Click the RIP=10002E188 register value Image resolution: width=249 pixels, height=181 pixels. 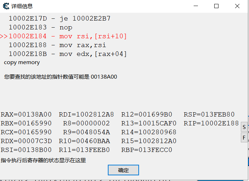(211, 123)
